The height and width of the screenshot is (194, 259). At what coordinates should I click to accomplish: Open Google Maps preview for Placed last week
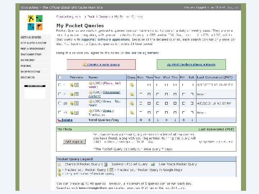point(76,85)
